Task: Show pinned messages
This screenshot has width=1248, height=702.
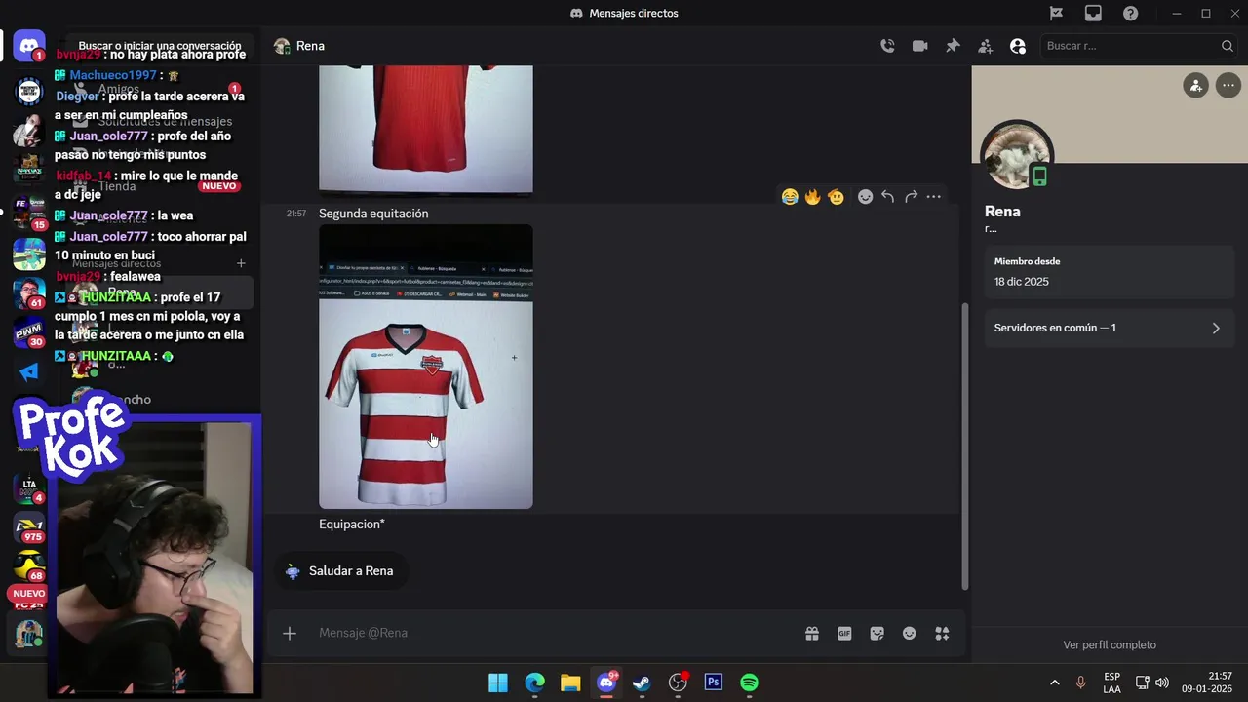Action: click(953, 46)
